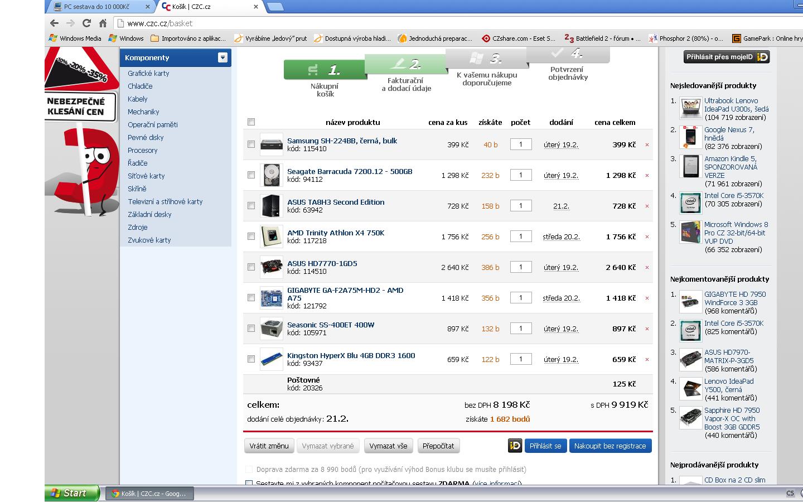Remove AMD Trinity Athlon with red x
Screen dimensions: 803x502
647,237
